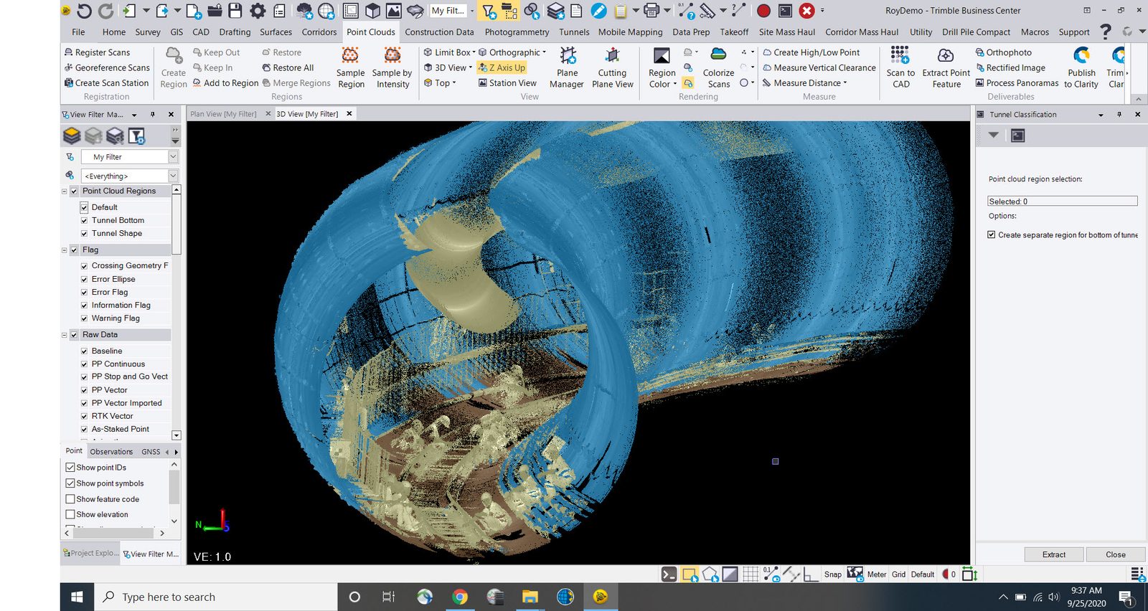Click the Close button in Tunnel Classification
Screen dimensions: 1148x611
coord(1115,554)
